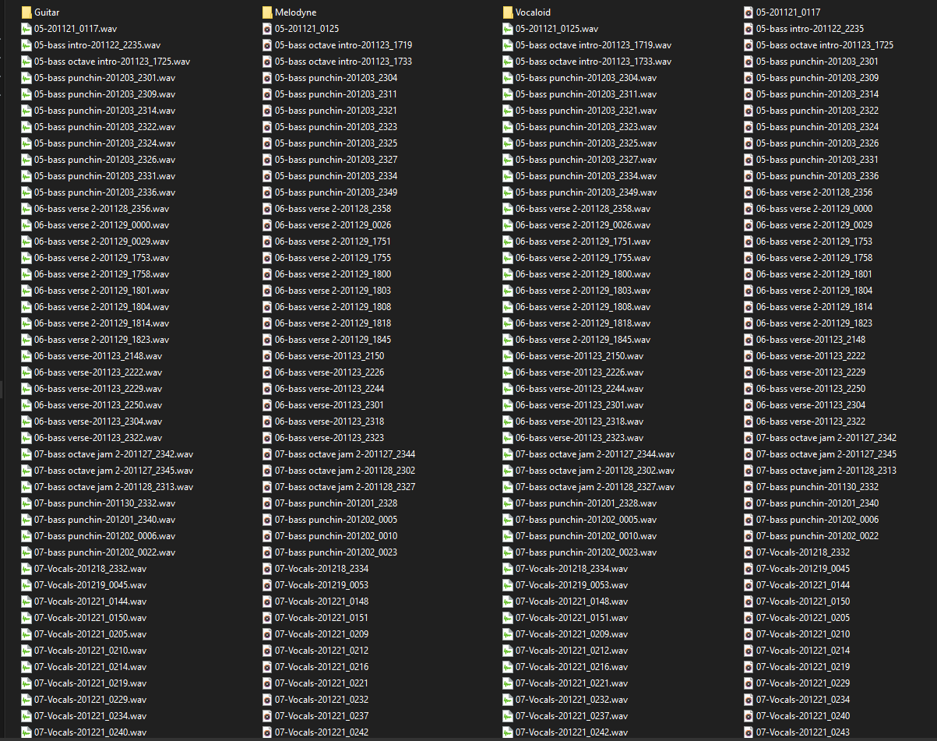
Task: Select file name 06-bass verse-201123_2226.wav
Action: [x=579, y=372]
